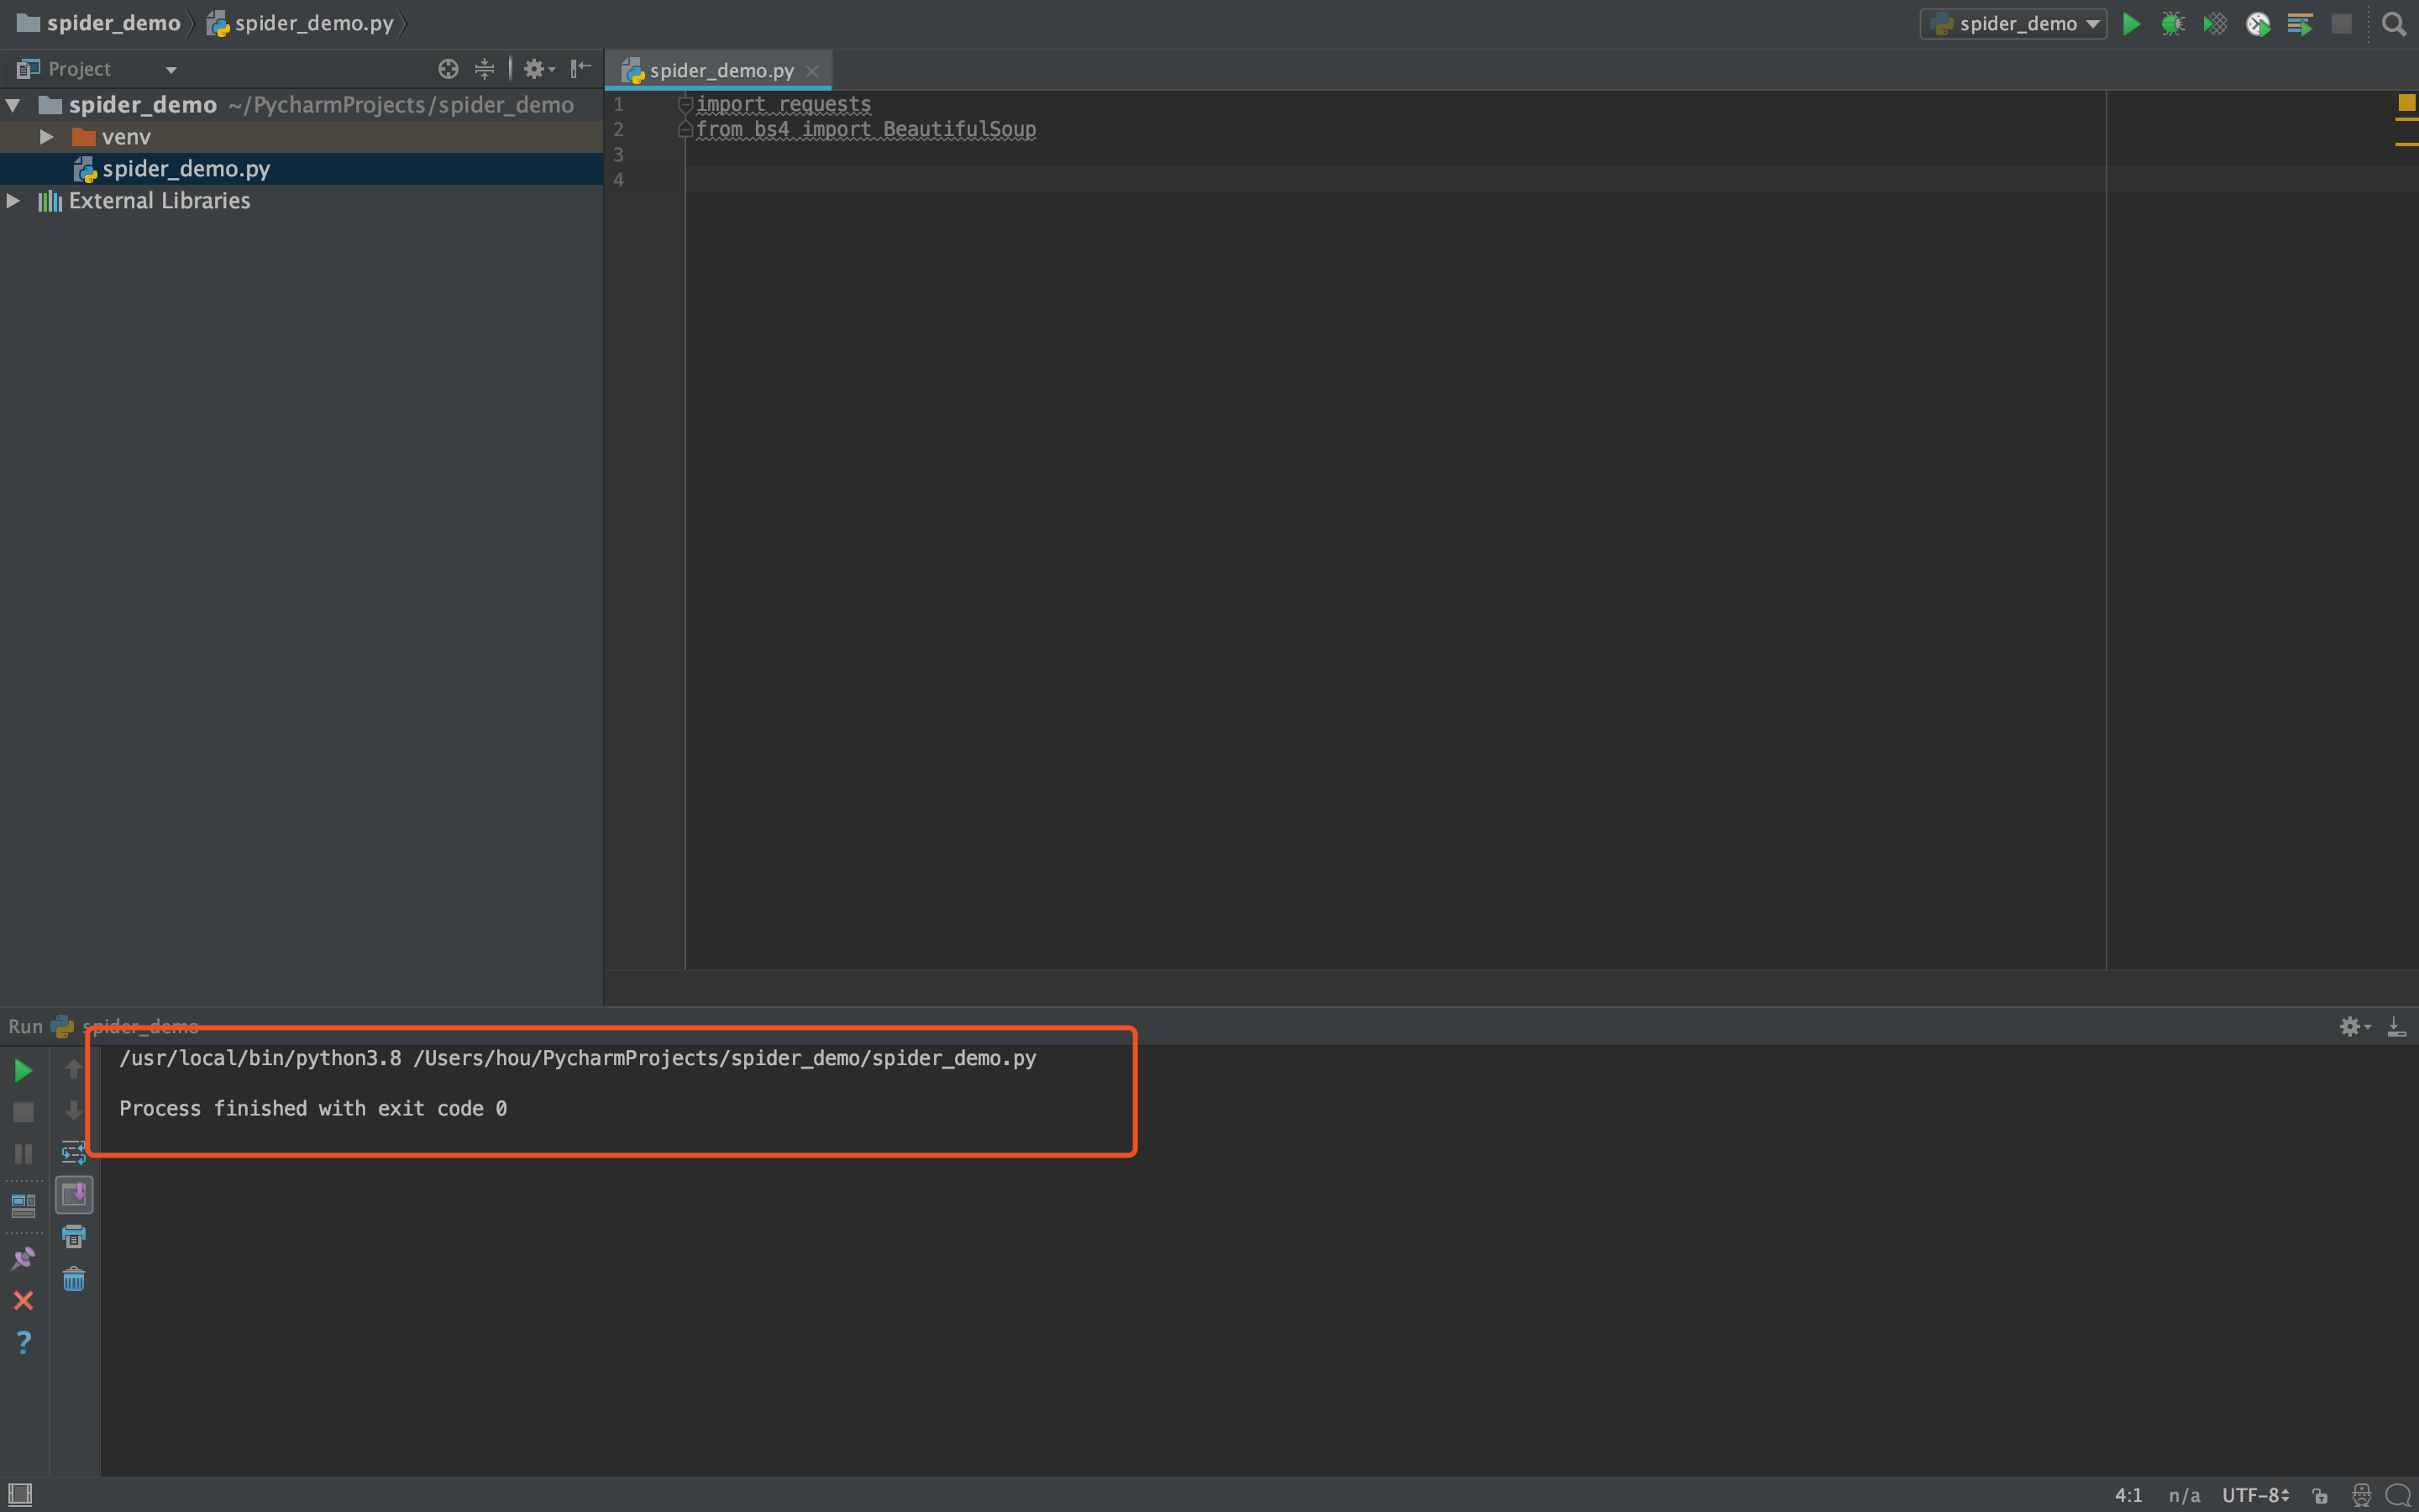Screen dimensions: 2419x1512
Task: Toggle soft-wrap in Run console
Action: [x=74, y=1153]
